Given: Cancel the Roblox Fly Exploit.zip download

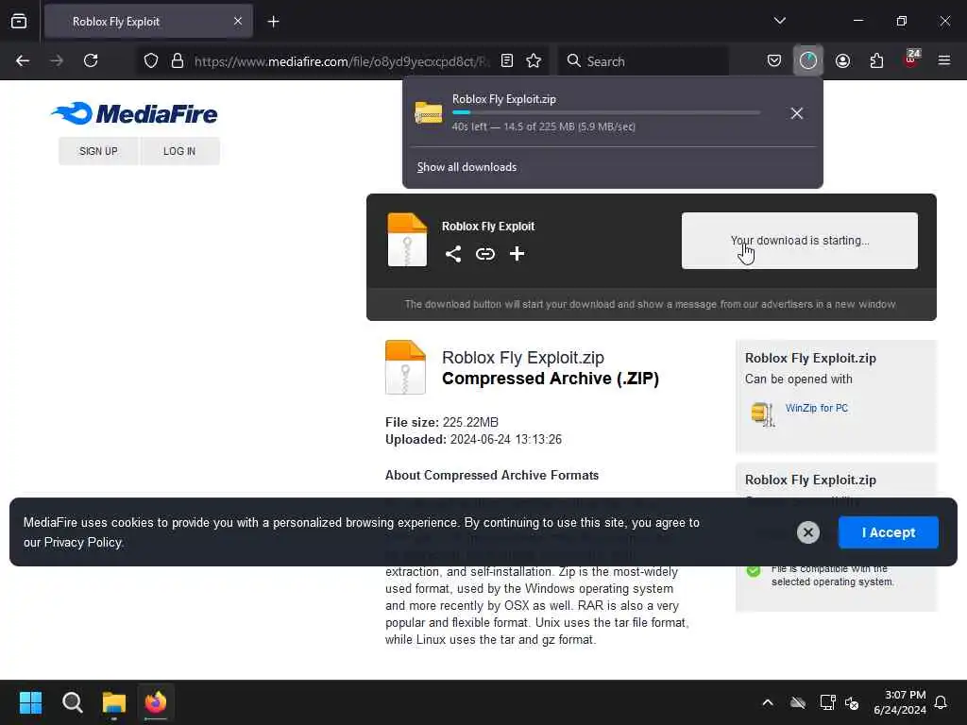Looking at the screenshot, I should (x=797, y=113).
